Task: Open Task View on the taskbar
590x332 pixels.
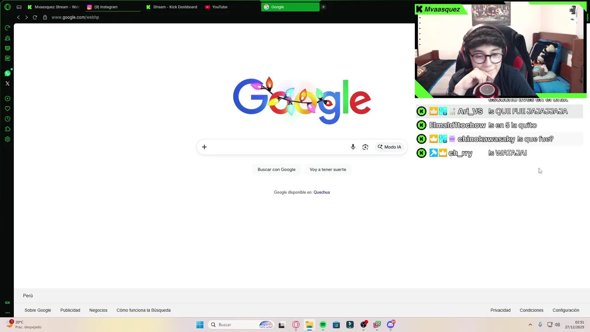Action: pyautogui.click(x=282, y=325)
